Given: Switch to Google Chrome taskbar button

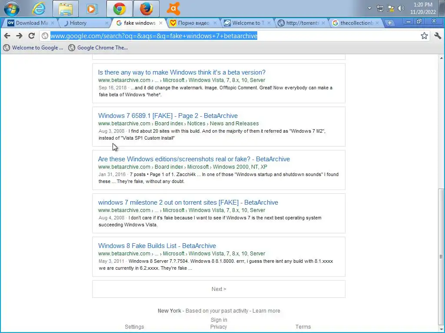Looking at the screenshot, I should click(120, 9).
